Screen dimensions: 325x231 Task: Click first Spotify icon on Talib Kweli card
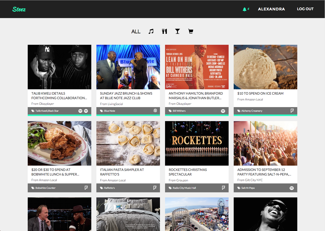80,111
